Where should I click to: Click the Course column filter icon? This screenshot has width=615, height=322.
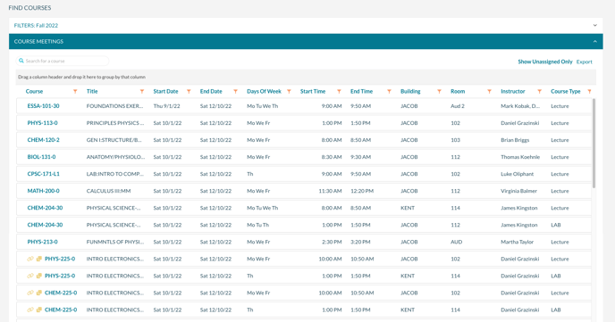(x=75, y=92)
